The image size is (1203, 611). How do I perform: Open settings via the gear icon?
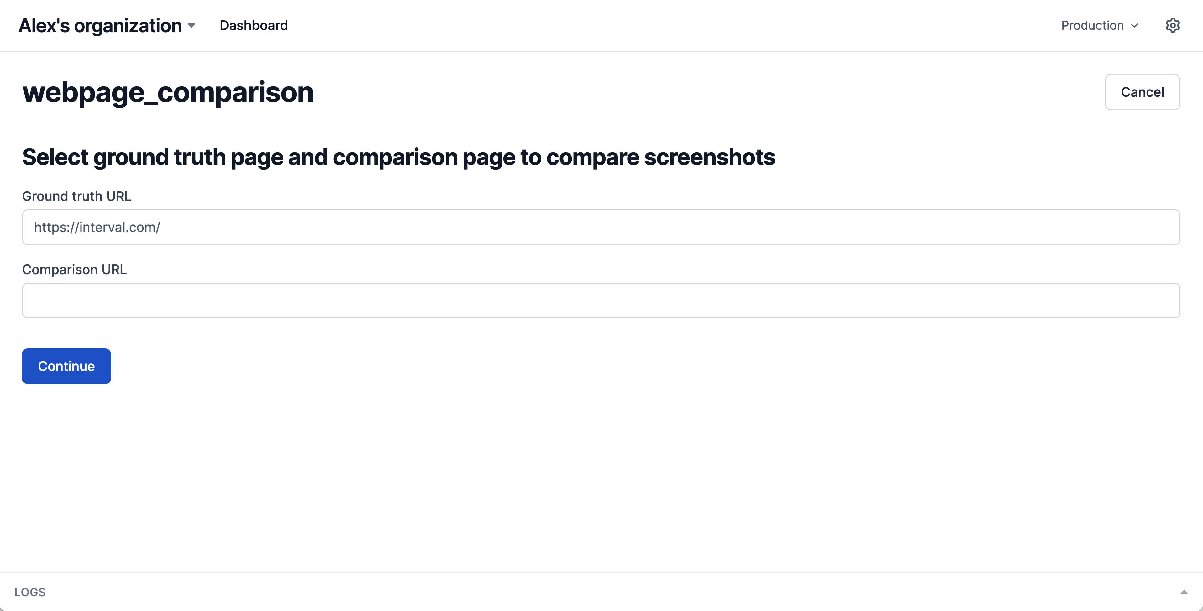tap(1172, 25)
